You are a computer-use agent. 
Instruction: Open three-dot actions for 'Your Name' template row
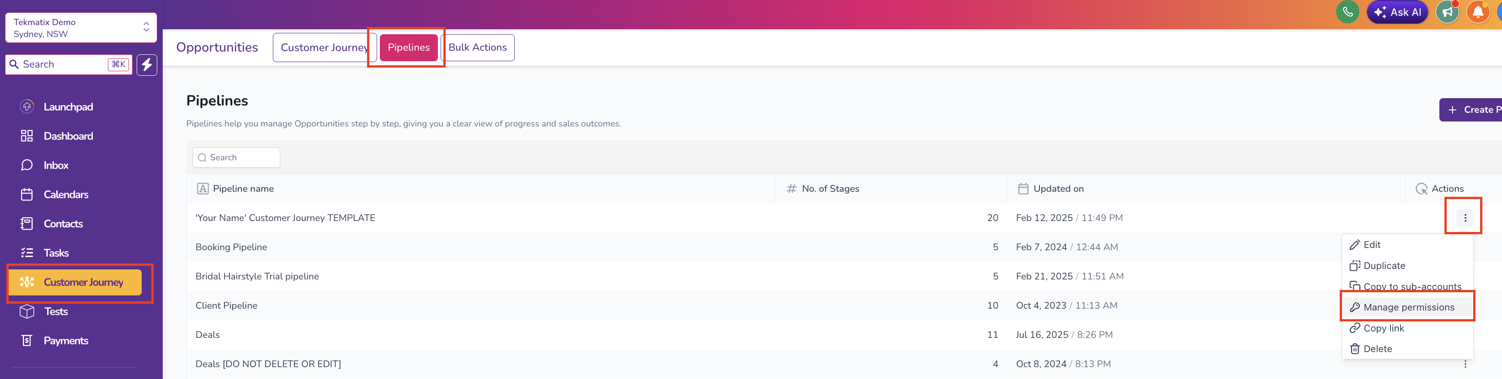click(x=1465, y=218)
